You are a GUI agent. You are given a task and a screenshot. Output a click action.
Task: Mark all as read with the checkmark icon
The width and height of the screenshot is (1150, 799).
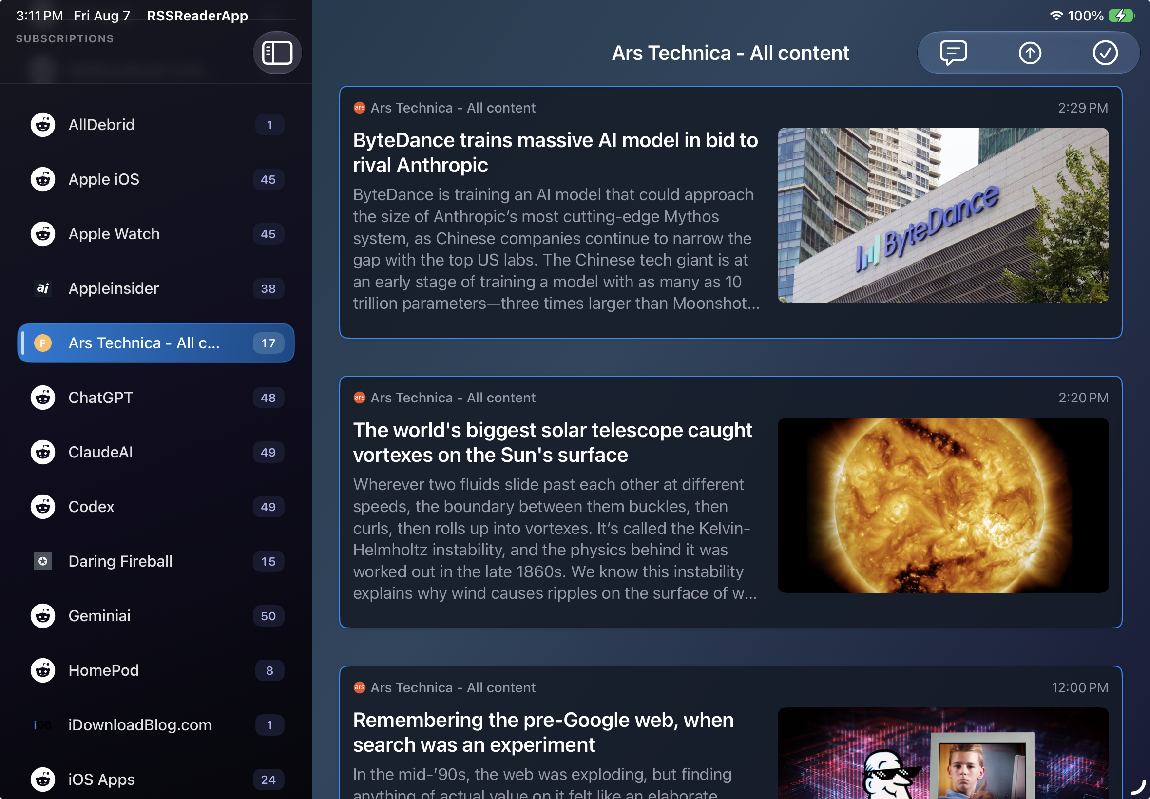click(1105, 53)
